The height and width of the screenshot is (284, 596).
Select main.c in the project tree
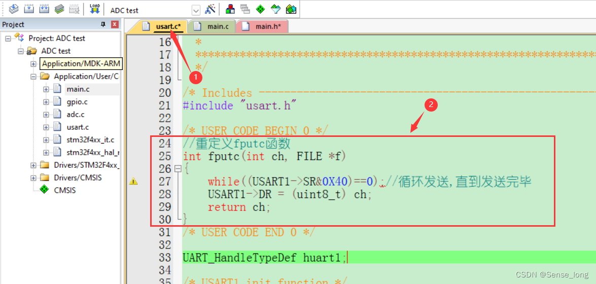click(78, 89)
